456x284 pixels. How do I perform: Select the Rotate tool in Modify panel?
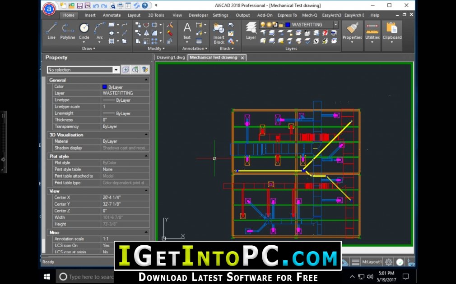tap(146, 25)
